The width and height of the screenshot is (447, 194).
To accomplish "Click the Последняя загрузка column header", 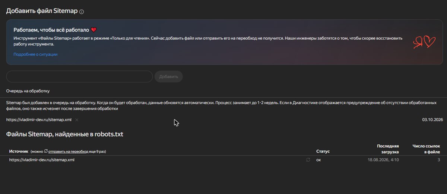I will [x=388, y=149].
